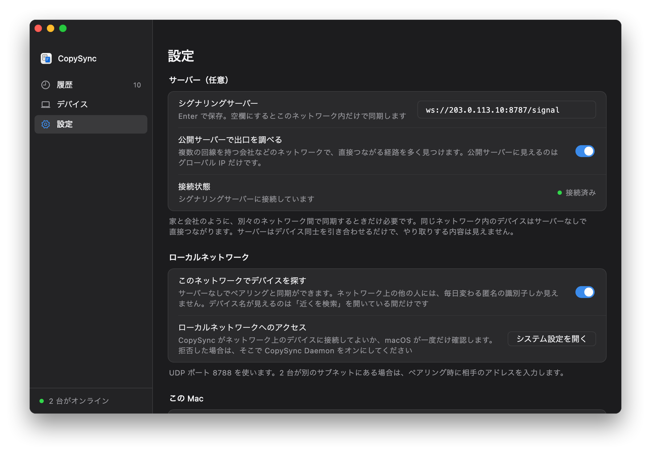Viewport: 651px width, 453px height.
Task: Click the gear icon beside 設定
Action: pos(46,124)
